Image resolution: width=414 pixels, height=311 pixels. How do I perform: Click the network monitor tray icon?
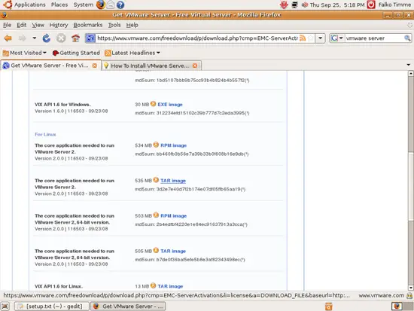click(x=294, y=5)
